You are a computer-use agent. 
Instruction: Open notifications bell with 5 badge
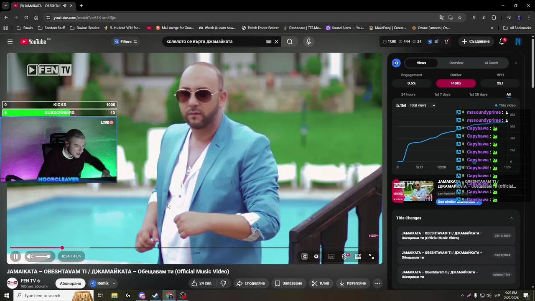pyautogui.click(x=502, y=41)
